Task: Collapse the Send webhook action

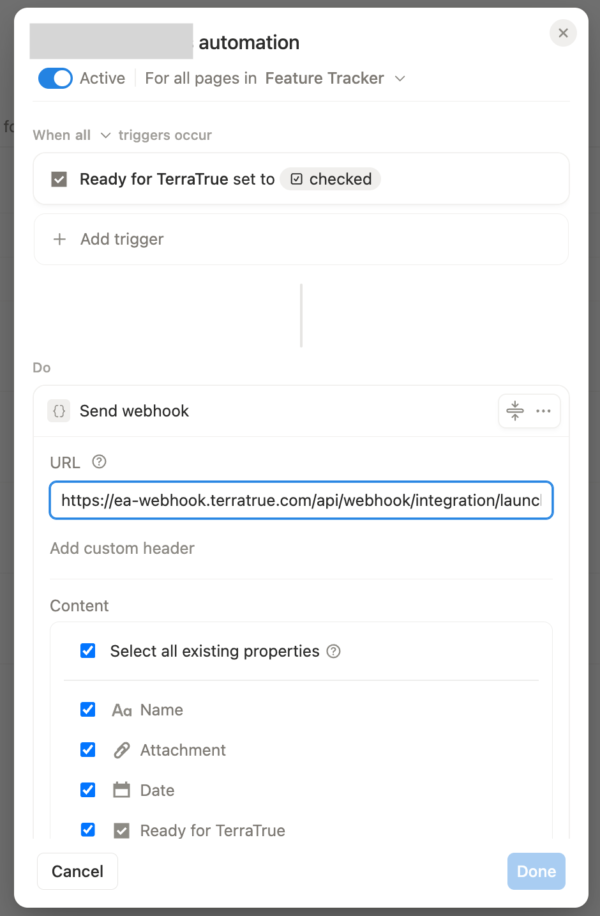Action: (515, 411)
